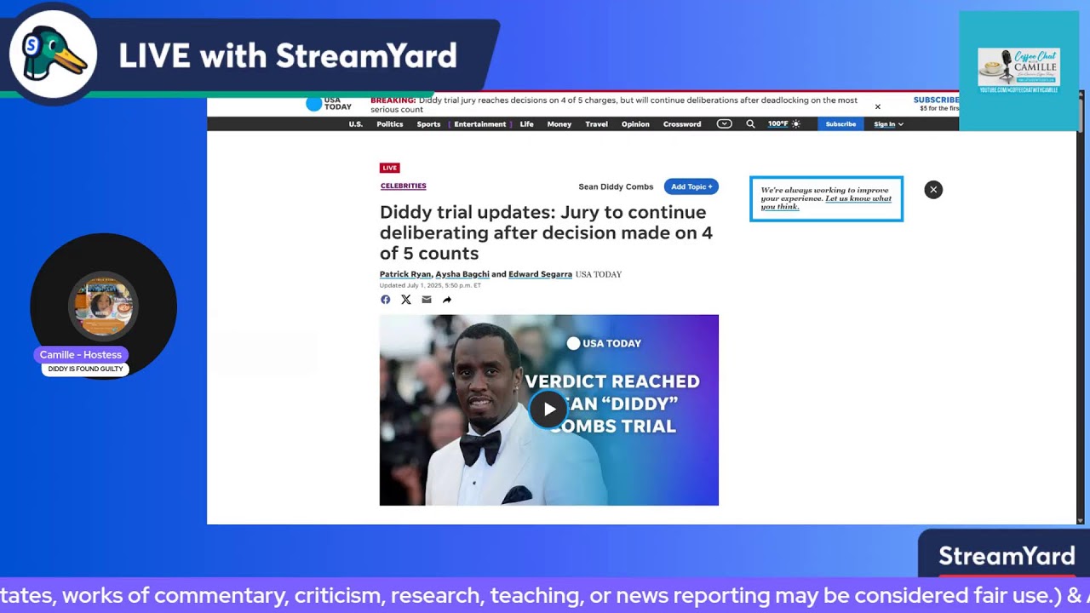Click the Updated July 1, 2025 timestamp
The width and height of the screenshot is (1090, 613).
tap(430, 286)
